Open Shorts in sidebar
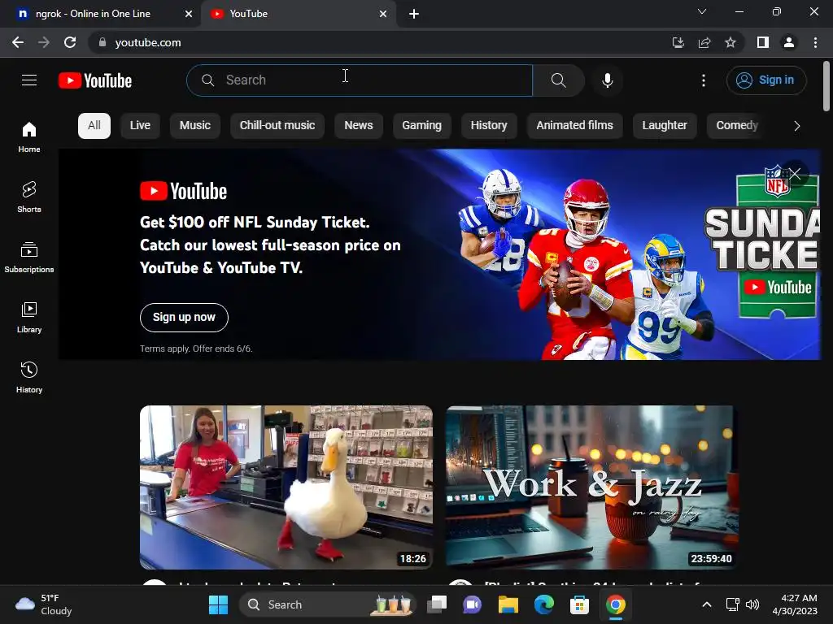Screen dimensions: 833x624 [29, 197]
